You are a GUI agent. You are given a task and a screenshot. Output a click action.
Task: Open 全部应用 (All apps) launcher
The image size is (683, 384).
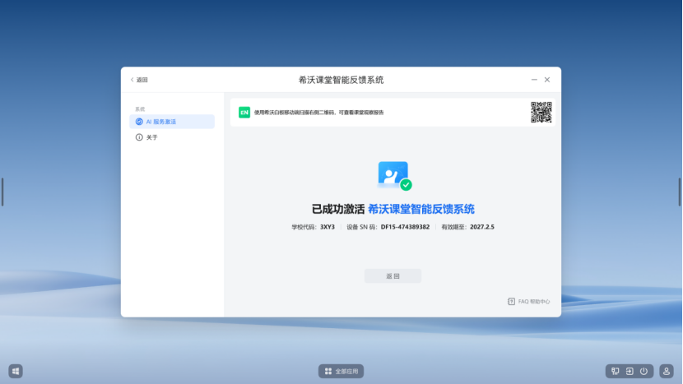pos(341,371)
